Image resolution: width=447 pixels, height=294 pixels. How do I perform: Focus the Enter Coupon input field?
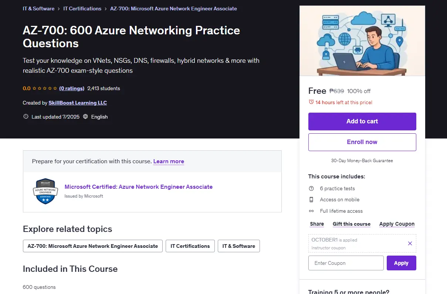click(346, 263)
